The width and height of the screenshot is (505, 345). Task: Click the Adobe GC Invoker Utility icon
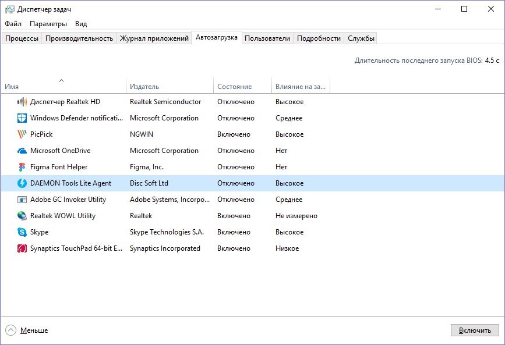(x=22, y=200)
